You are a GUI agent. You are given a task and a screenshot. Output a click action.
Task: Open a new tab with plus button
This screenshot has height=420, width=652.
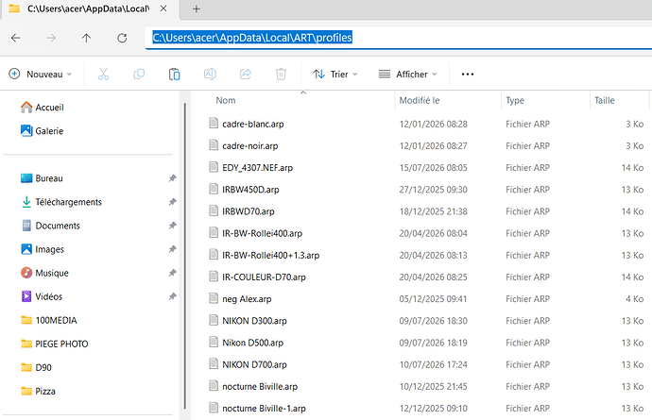coord(197,8)
